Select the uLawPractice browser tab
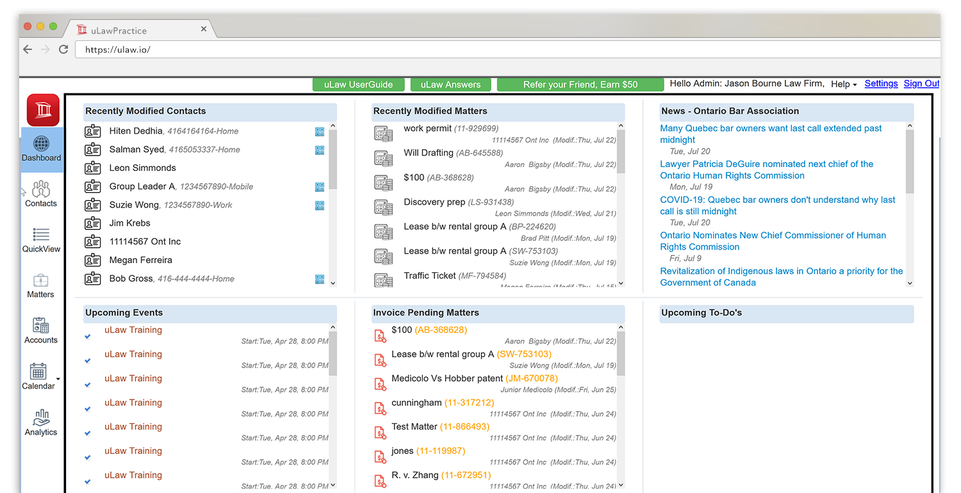Image resolution: width=961 pixels, height=493 pixels. click(x=141, y=30)
